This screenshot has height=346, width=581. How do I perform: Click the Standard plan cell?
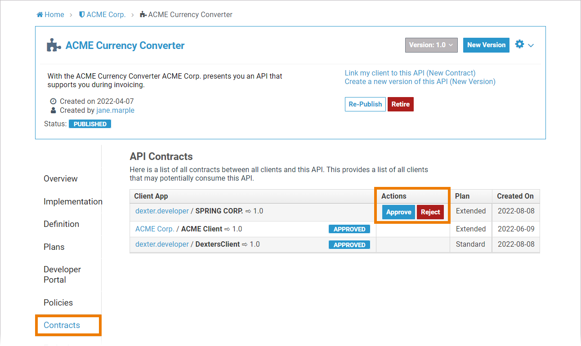470,244
